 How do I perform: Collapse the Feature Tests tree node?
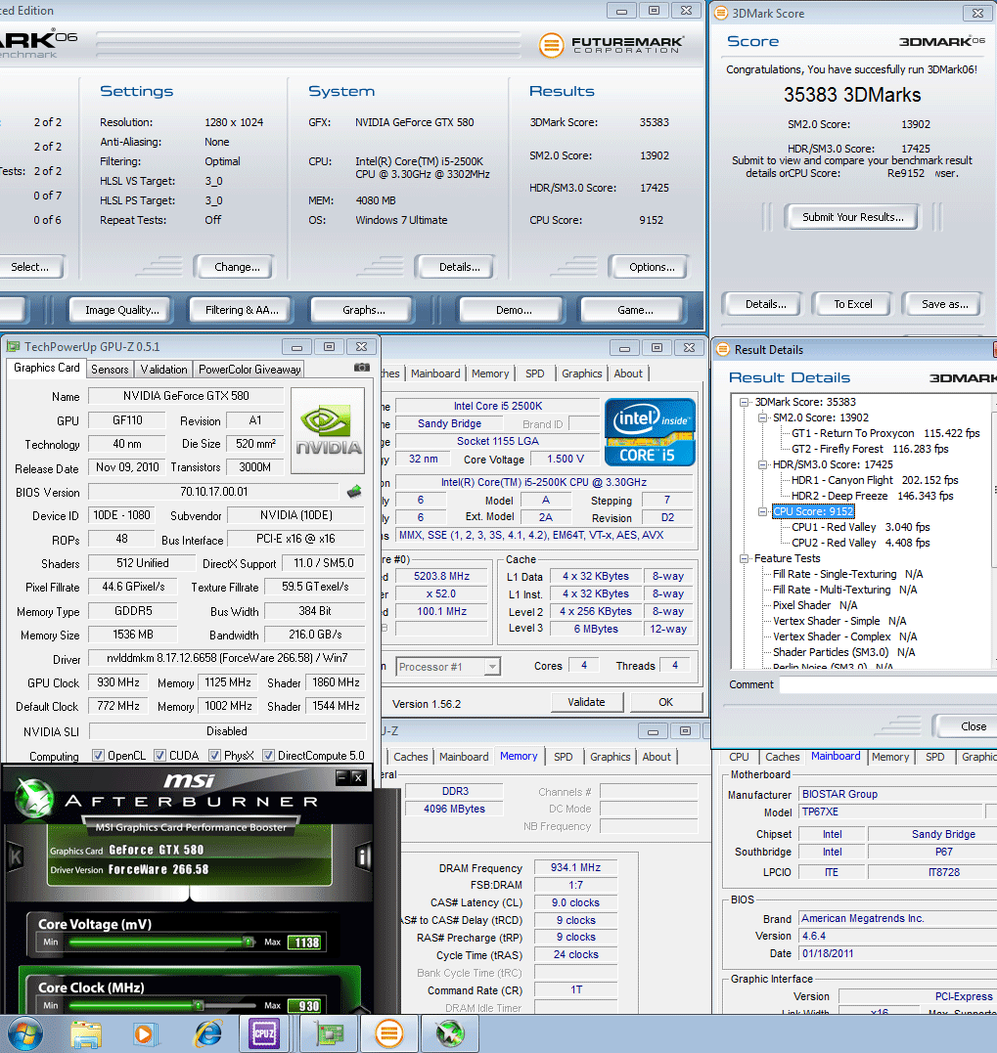tap(744, 558)
